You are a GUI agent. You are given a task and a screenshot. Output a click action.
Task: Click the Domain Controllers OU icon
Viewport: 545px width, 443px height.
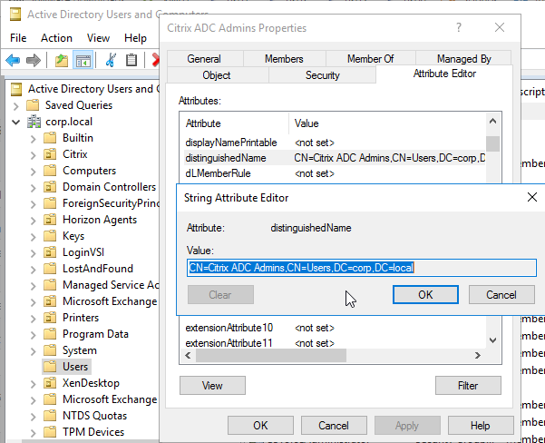50,187
